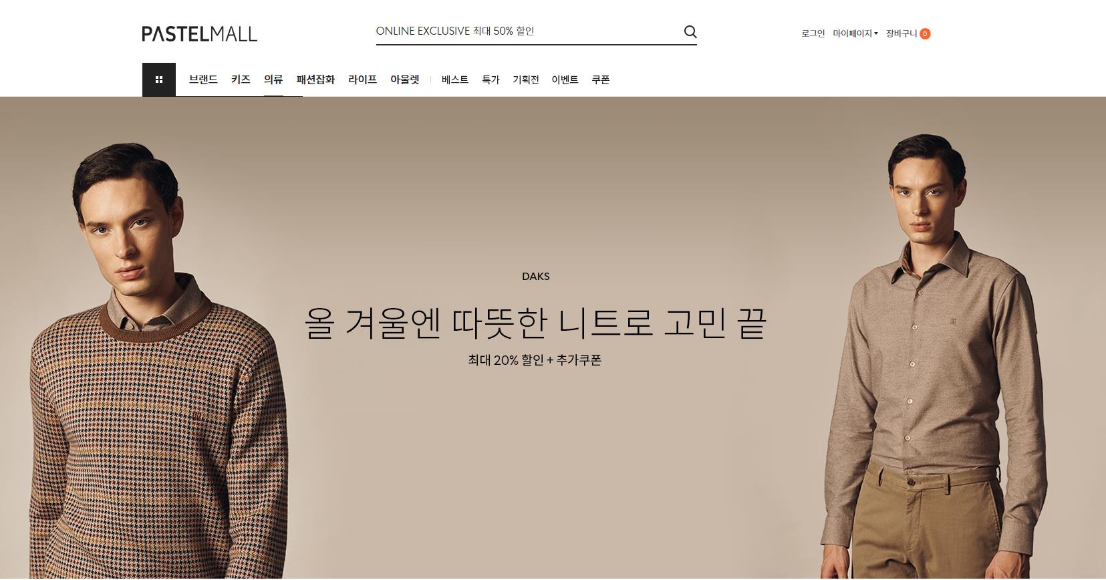1106x580 pixels.
Task: Open the 쿠폰 page
Action: 601,80
